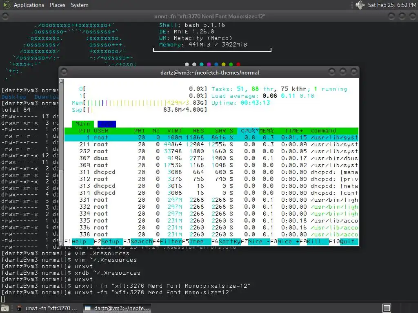Select the blue tab next to Main

pyautogui.click(x=107, y=124)
